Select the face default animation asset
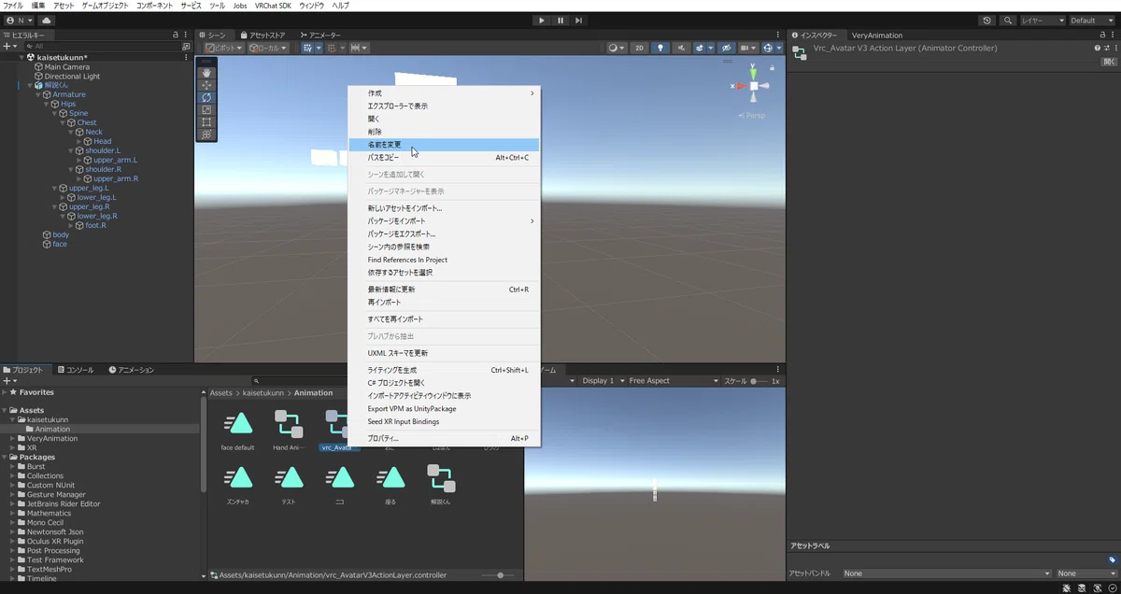Image resolution: width=1121 pixels, height=594 pixels. [x=239, y=430]
